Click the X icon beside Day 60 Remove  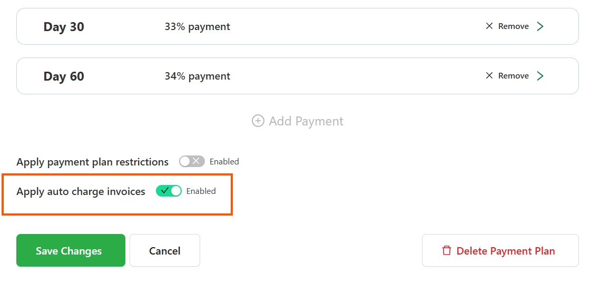pyautogui.click(x=489, y=76)
